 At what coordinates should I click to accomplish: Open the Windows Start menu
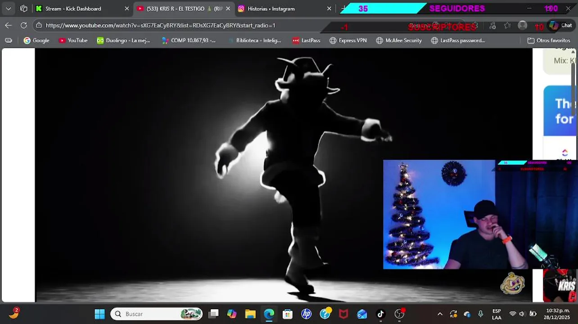click(x=100, y=314)
